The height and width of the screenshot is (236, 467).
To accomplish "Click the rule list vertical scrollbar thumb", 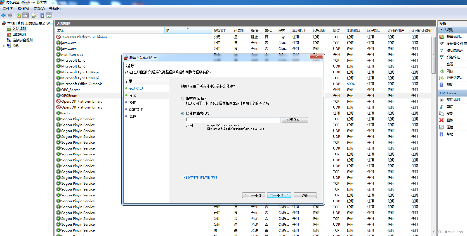I will pyautogui.click(x=434, y=55).
